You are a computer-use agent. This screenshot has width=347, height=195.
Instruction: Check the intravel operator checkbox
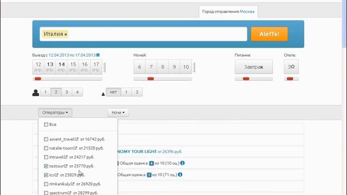click(46, 157)
